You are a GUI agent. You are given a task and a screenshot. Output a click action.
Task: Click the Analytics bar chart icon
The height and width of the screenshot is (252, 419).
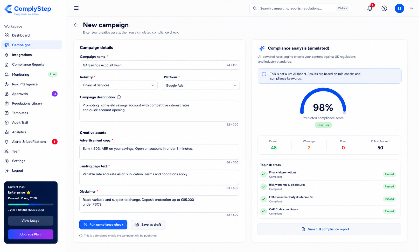point(7,132)
